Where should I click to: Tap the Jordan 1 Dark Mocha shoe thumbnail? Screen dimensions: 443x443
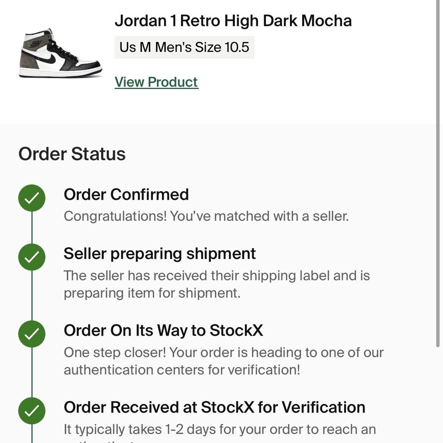point(61,53)
